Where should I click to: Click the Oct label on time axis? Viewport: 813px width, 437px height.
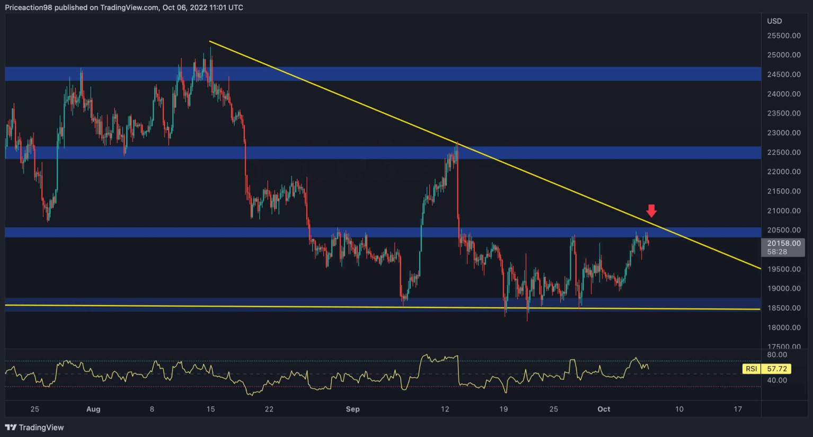[604, 409]
